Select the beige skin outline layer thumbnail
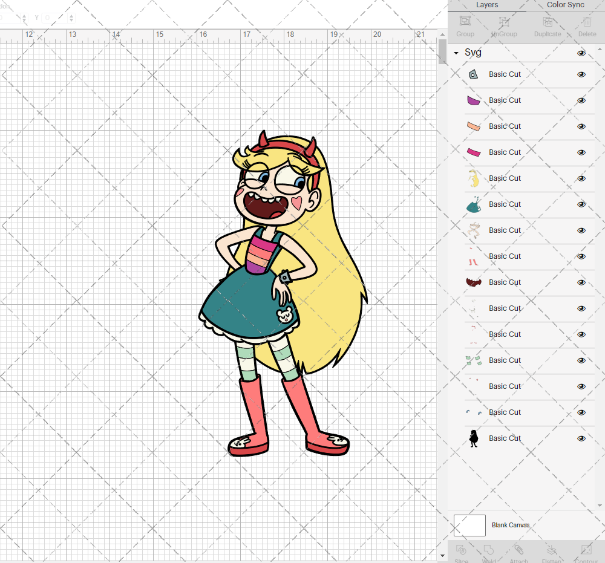 pyautogui.click(x=474, y=230)
